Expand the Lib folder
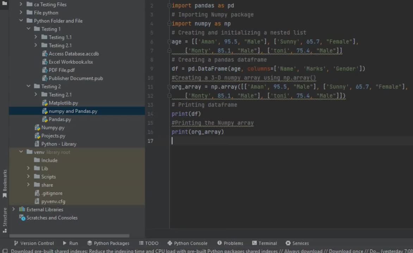The image size is (413, 253). (x=29, y=168)
